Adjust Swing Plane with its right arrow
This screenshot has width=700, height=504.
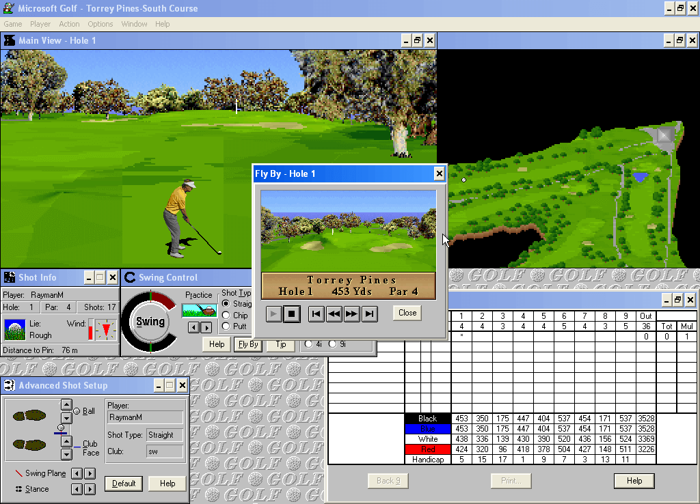[x=90, y=473]
